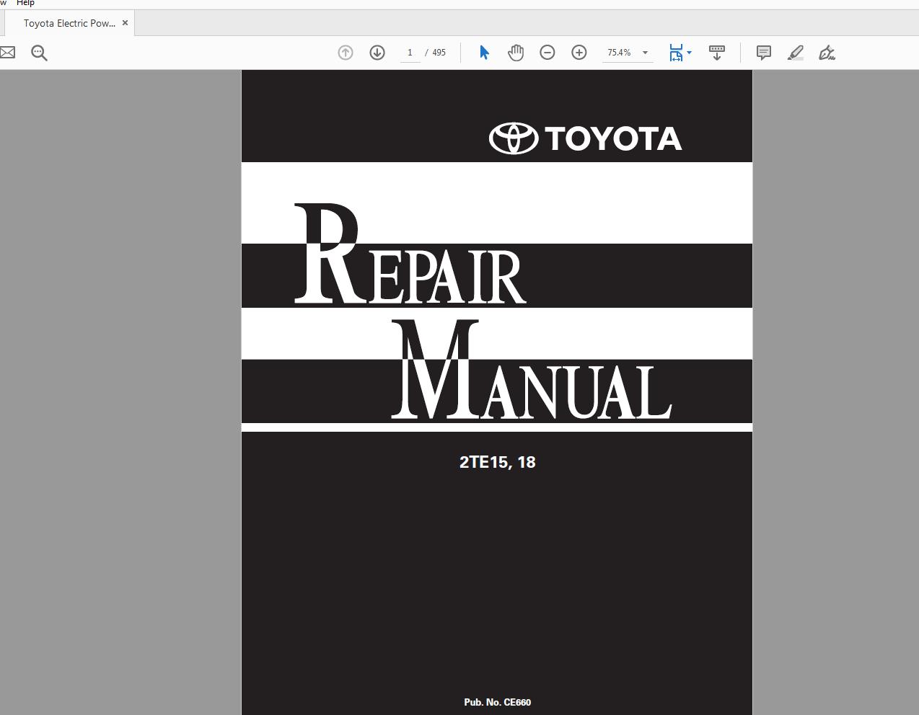The height and width of the screenshot is (715, 919).
Task: Click the page number input field
Action: point(409,52)
